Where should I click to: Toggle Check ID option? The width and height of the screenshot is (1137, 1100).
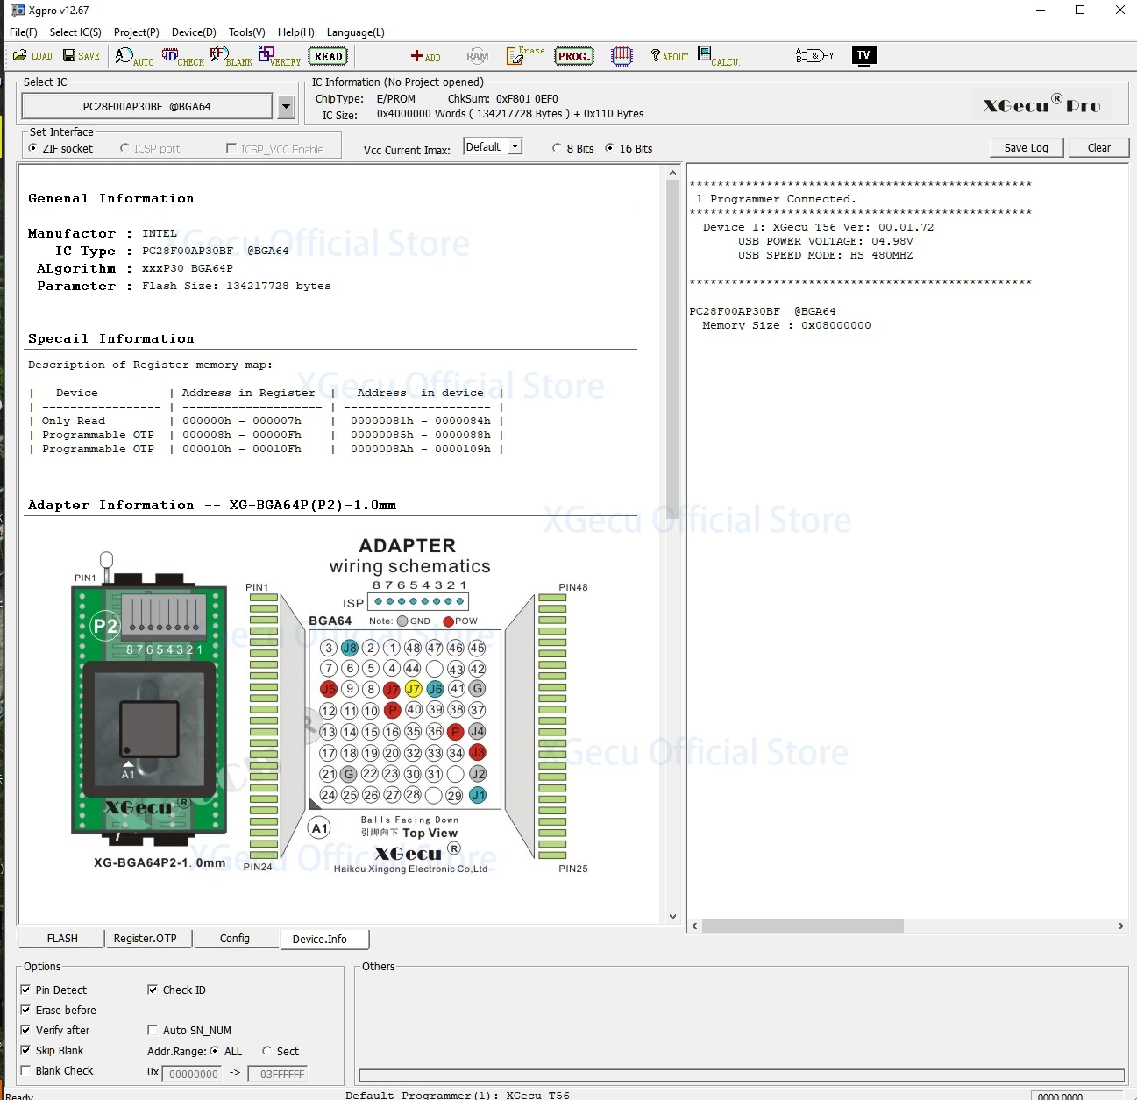[176, 990]
